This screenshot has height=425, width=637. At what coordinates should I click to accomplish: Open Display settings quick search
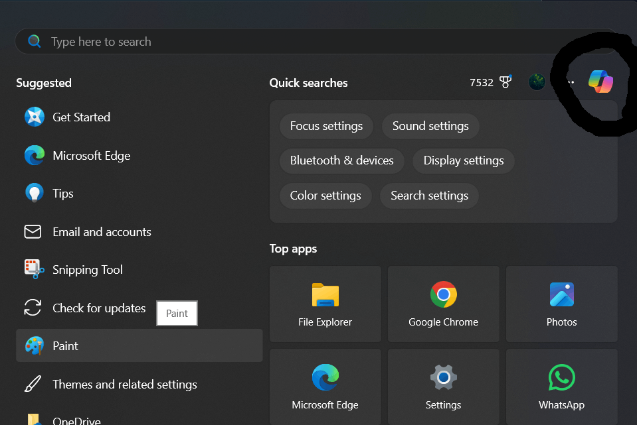coord(464,160)
